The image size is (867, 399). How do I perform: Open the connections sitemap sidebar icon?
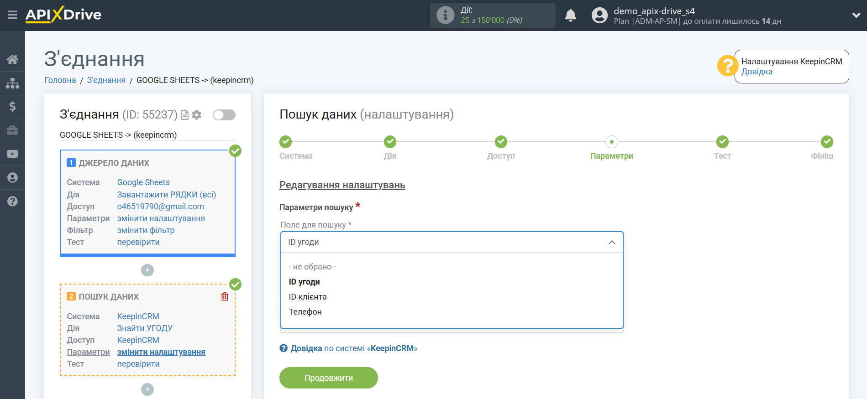pos(12,83)
